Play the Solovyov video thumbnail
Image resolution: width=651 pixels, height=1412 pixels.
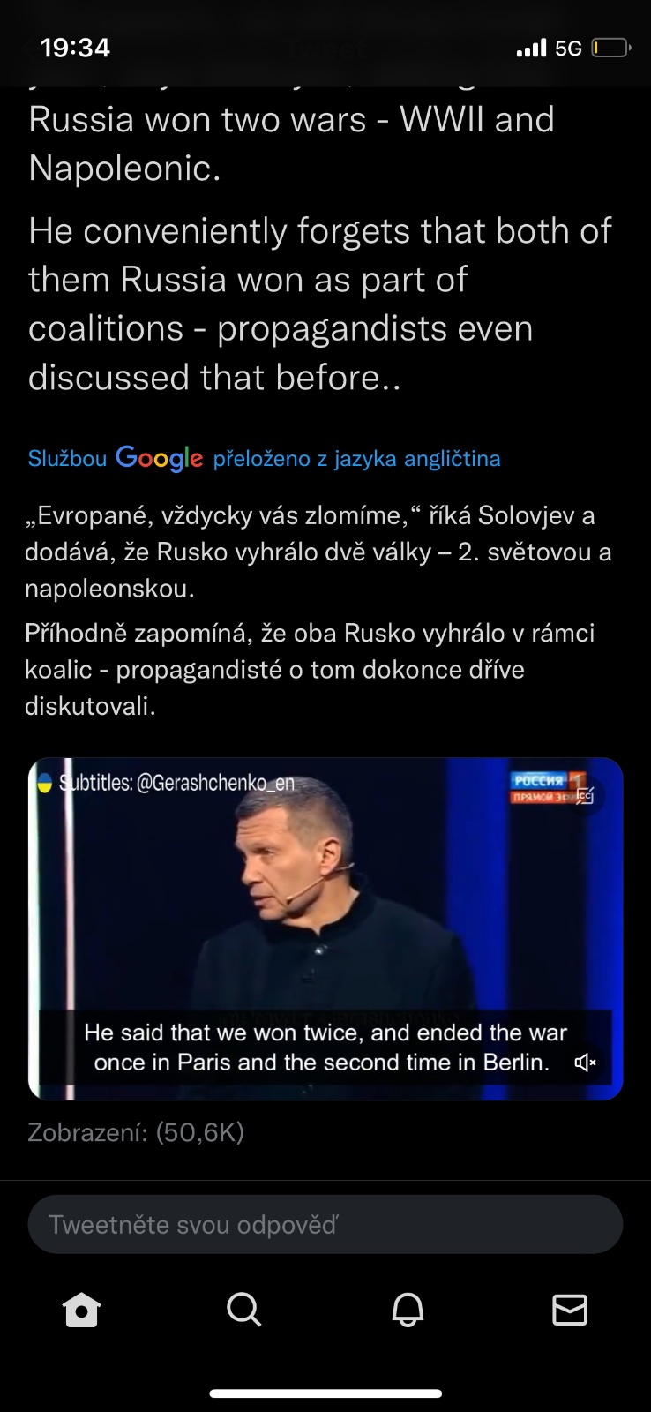pos(325,928)
